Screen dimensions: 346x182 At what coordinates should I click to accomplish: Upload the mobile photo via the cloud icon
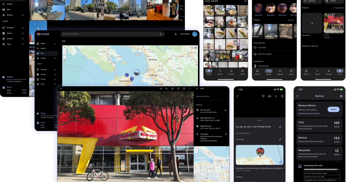pyautogui.click(x=270, y=96)
